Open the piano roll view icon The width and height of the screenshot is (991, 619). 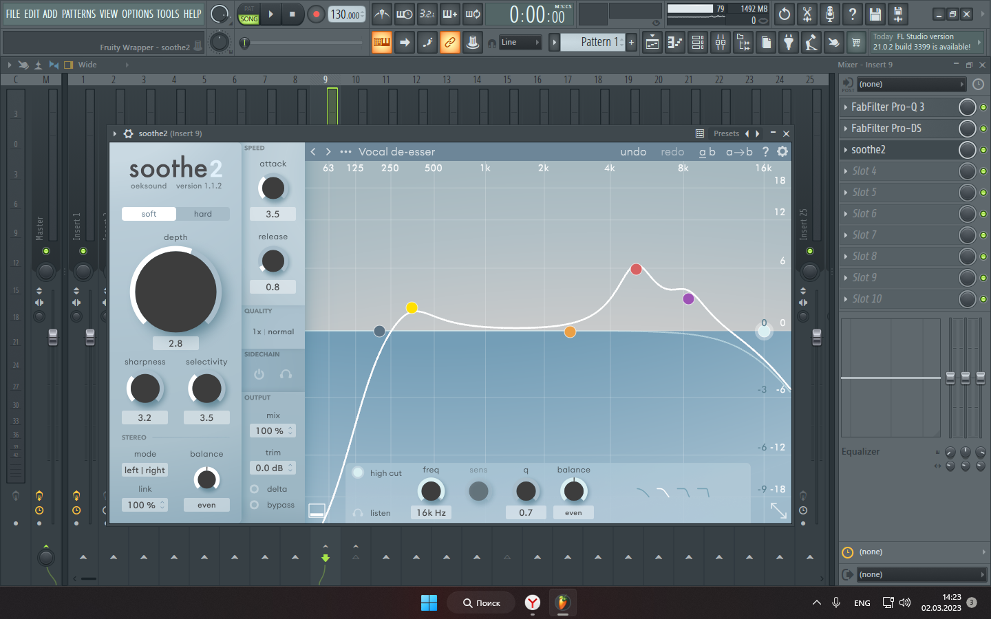[x=675, y=43]
